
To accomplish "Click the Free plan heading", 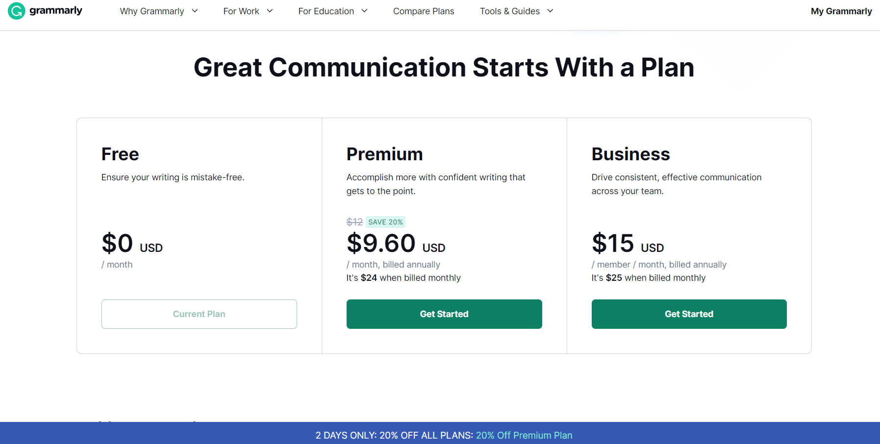I will click(120, 154).
